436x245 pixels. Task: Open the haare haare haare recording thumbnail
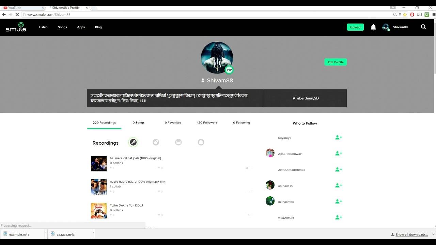click(99, 187)
